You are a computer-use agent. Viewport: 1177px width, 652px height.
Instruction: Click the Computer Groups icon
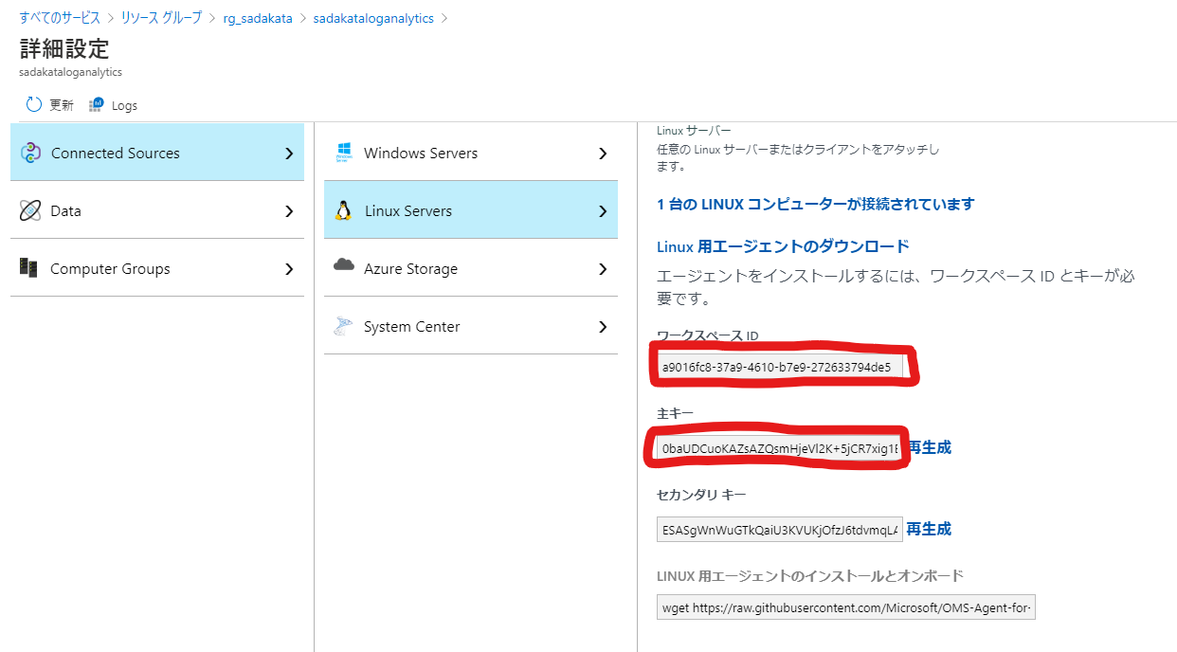point(28,268)
